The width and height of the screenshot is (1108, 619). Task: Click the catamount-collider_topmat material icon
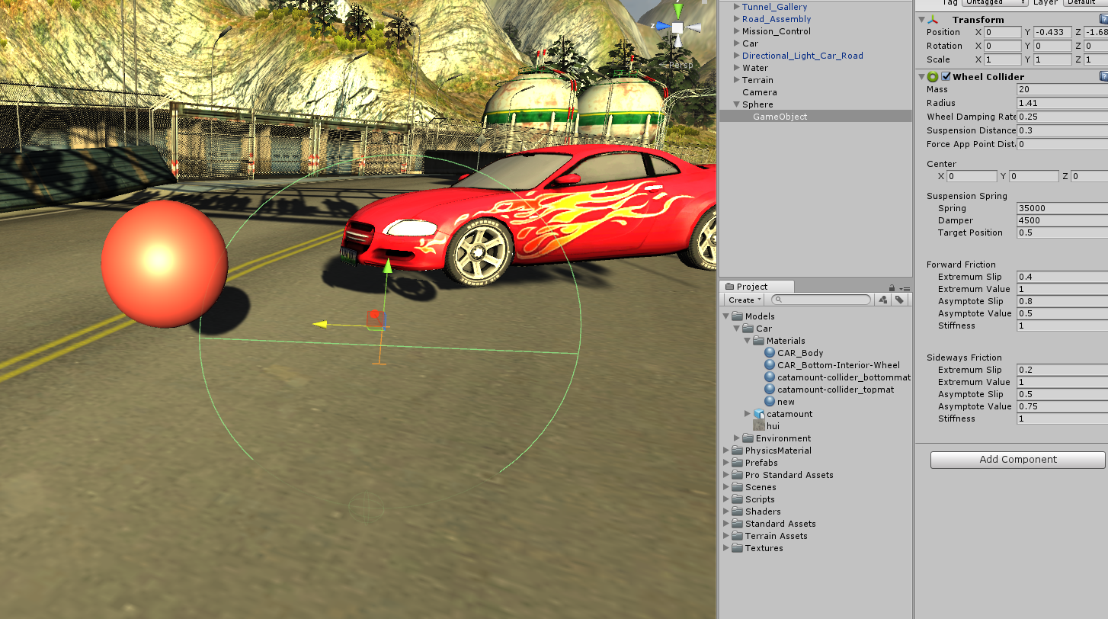[x=770, y=390]
